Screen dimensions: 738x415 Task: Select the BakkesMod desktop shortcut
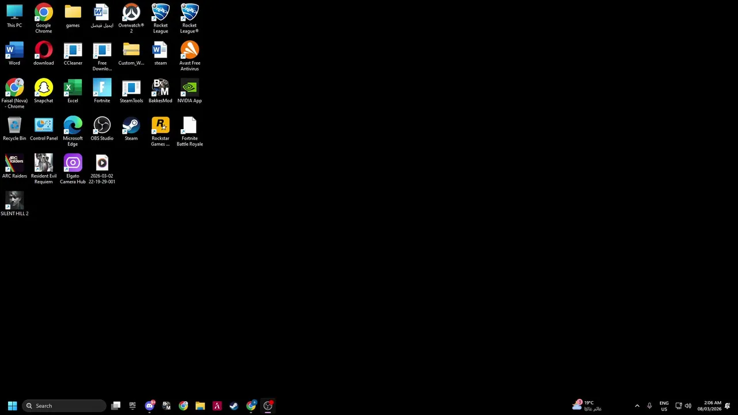coord(160,91)
